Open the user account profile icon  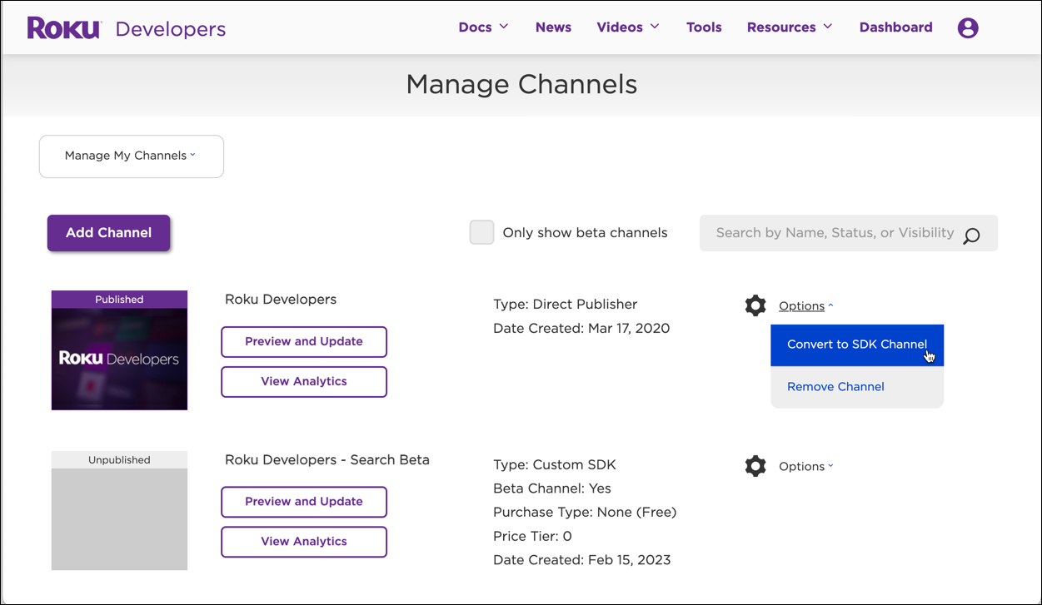pyautogui.click(x=968, y=27)
